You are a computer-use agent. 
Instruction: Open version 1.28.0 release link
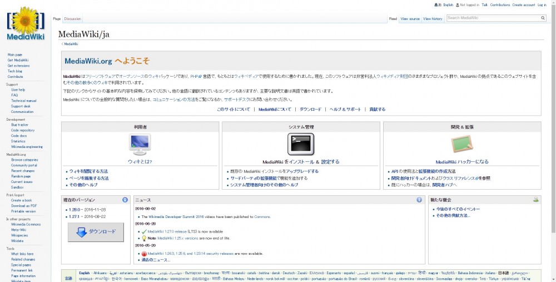coord(75,210)
